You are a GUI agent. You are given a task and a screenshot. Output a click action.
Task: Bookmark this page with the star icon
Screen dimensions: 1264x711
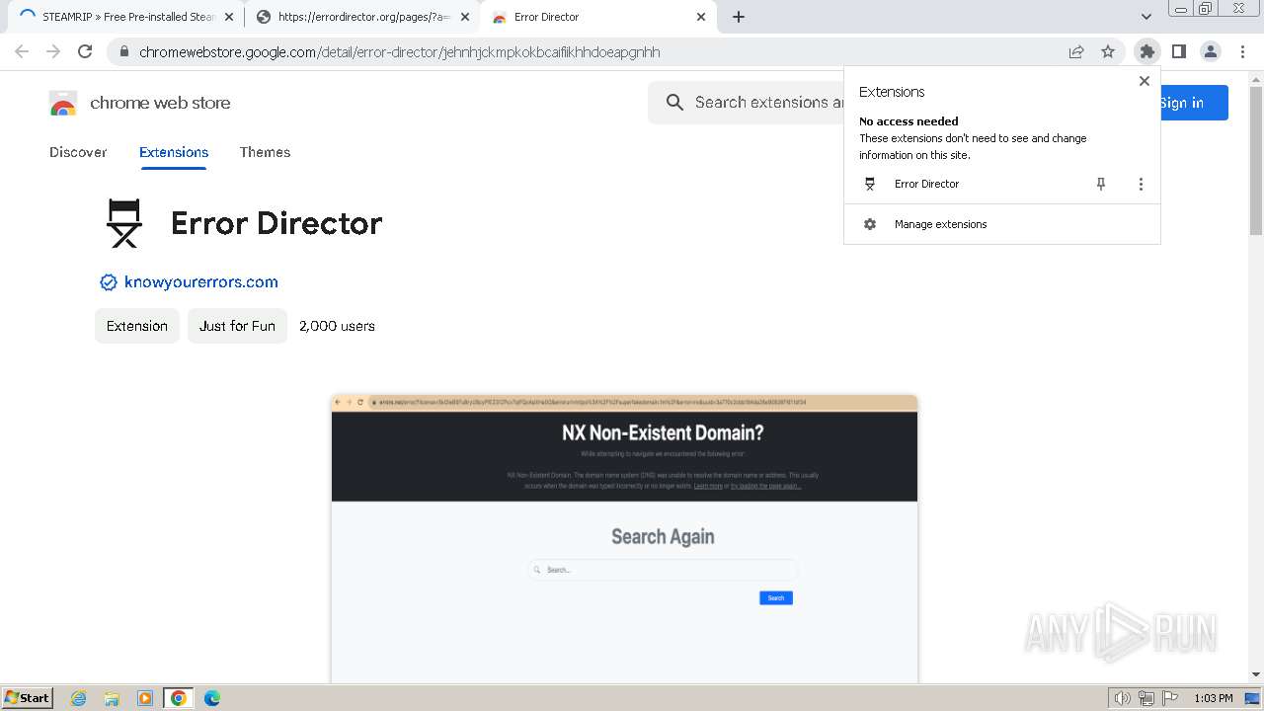[x=1108, y=51]
